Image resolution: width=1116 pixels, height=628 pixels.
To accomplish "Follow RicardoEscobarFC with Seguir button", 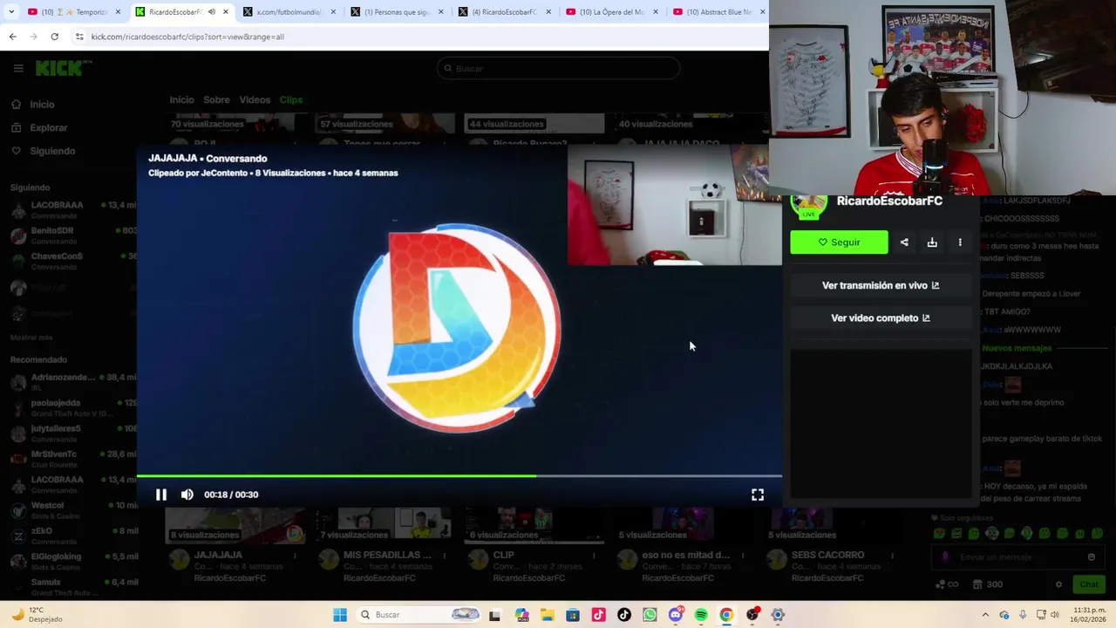I will click(x=839, y=242).
